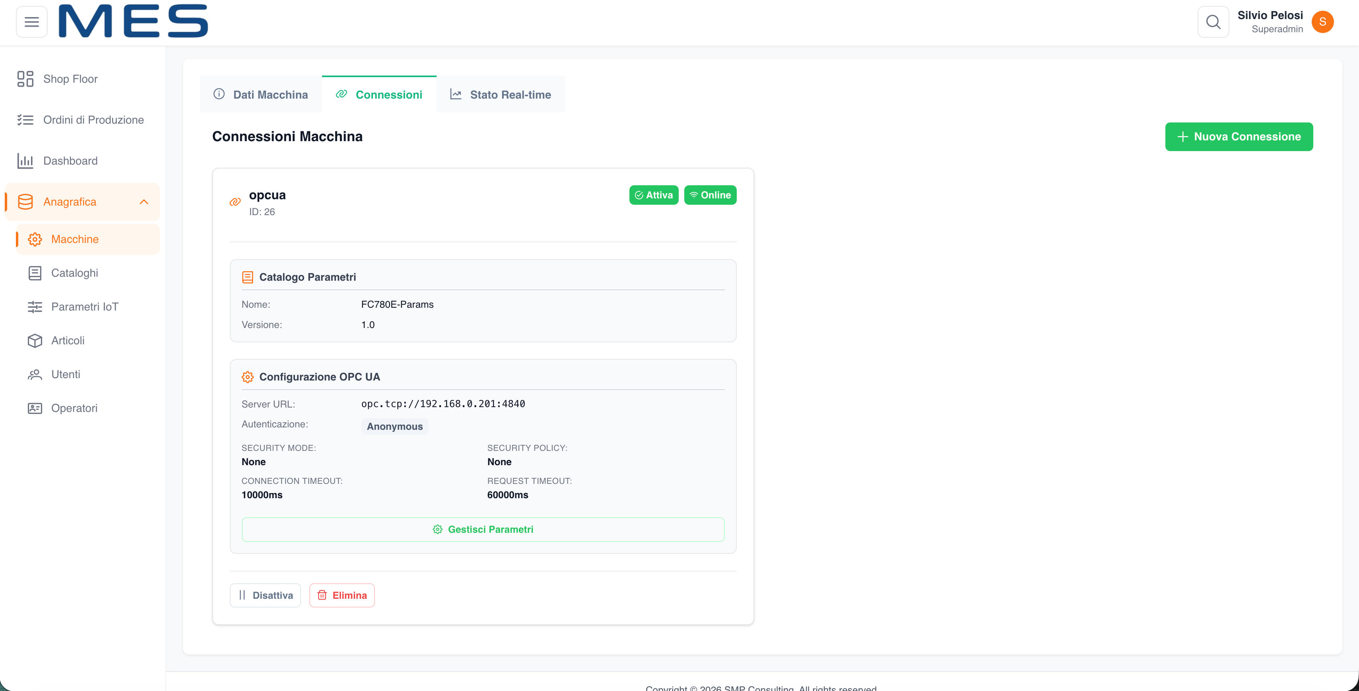1359x691 pixels.
Task: Click the MES logo
Action: pyautogui.click(x=133, y=21)
